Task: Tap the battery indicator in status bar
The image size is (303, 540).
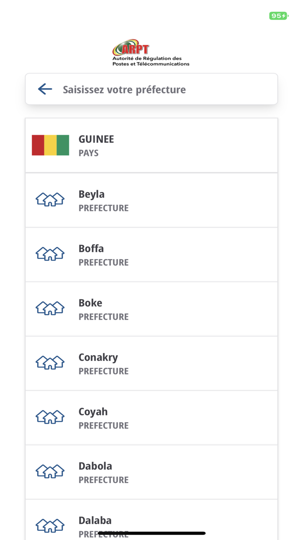Action: point(279,16)
